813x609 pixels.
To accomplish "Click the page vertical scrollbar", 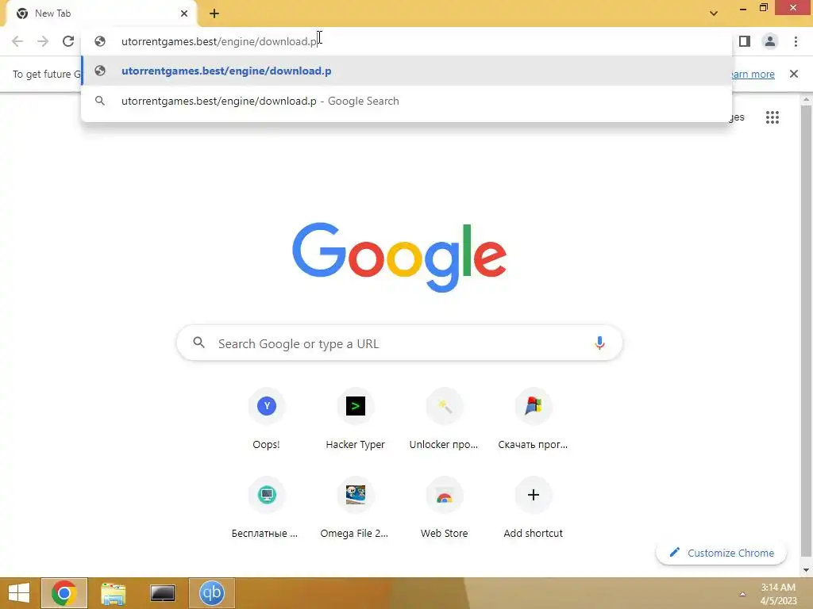I will click(x=806, y=331).
